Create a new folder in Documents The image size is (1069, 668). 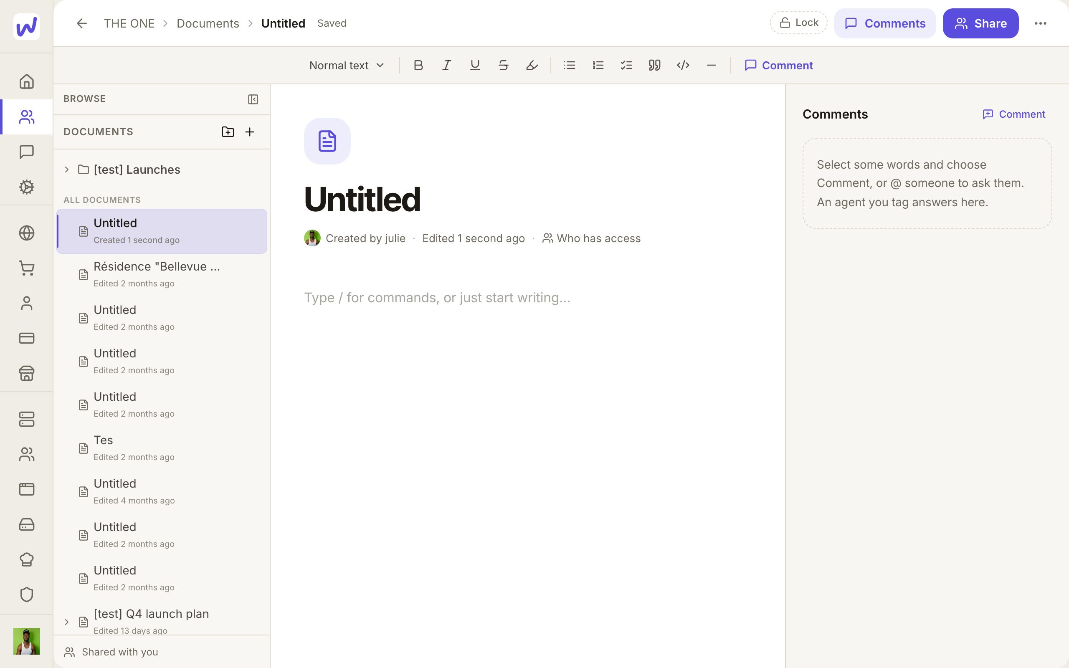pos(228,132)
